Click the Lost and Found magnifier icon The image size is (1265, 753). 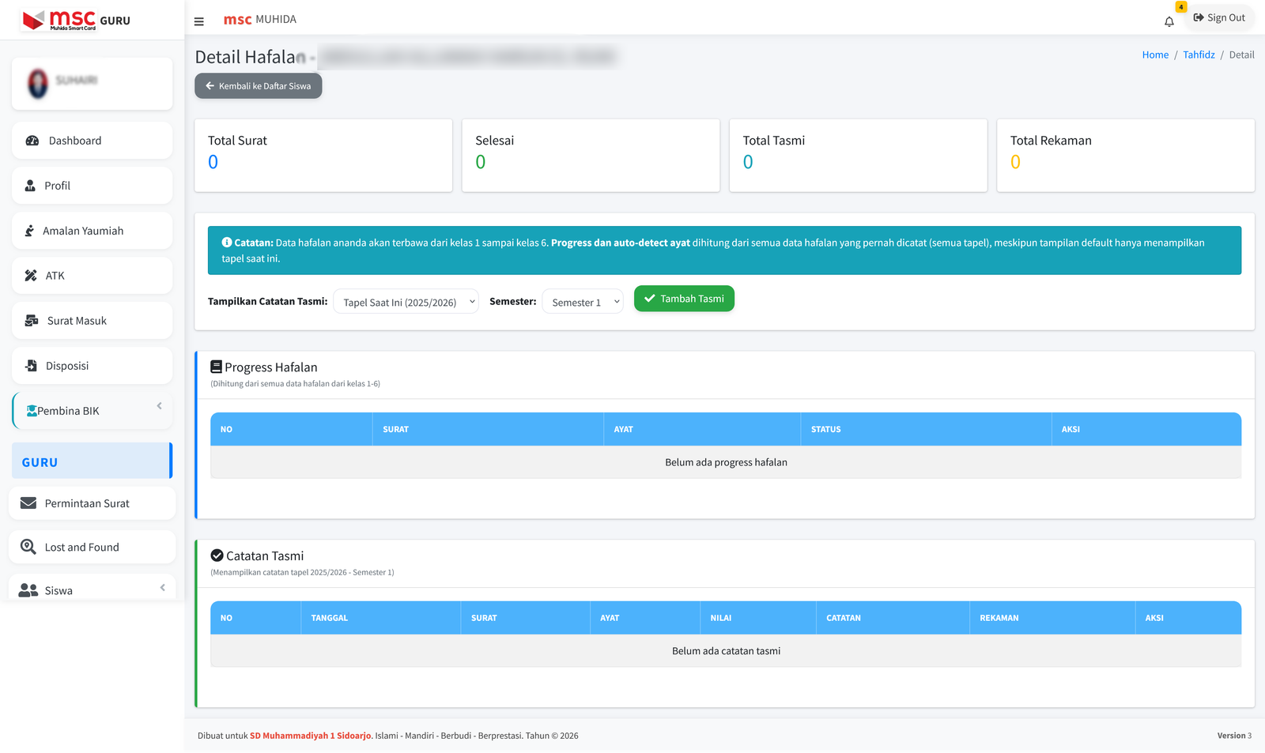(28, 547)
